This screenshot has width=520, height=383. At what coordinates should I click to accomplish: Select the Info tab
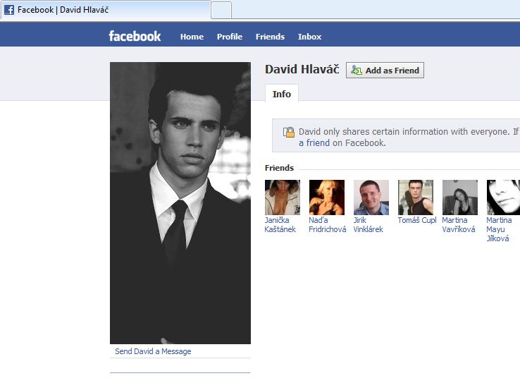point(282,94)
